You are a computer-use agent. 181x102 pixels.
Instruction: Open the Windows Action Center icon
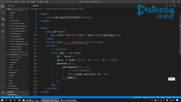tap(177, 100)
